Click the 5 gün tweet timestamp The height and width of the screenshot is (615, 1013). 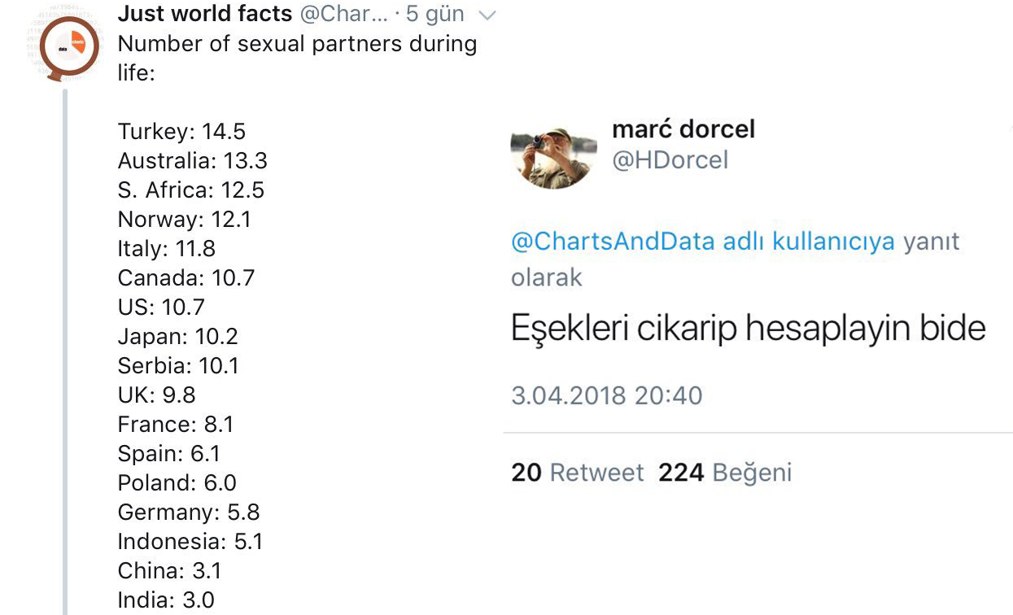coord(435,14)
